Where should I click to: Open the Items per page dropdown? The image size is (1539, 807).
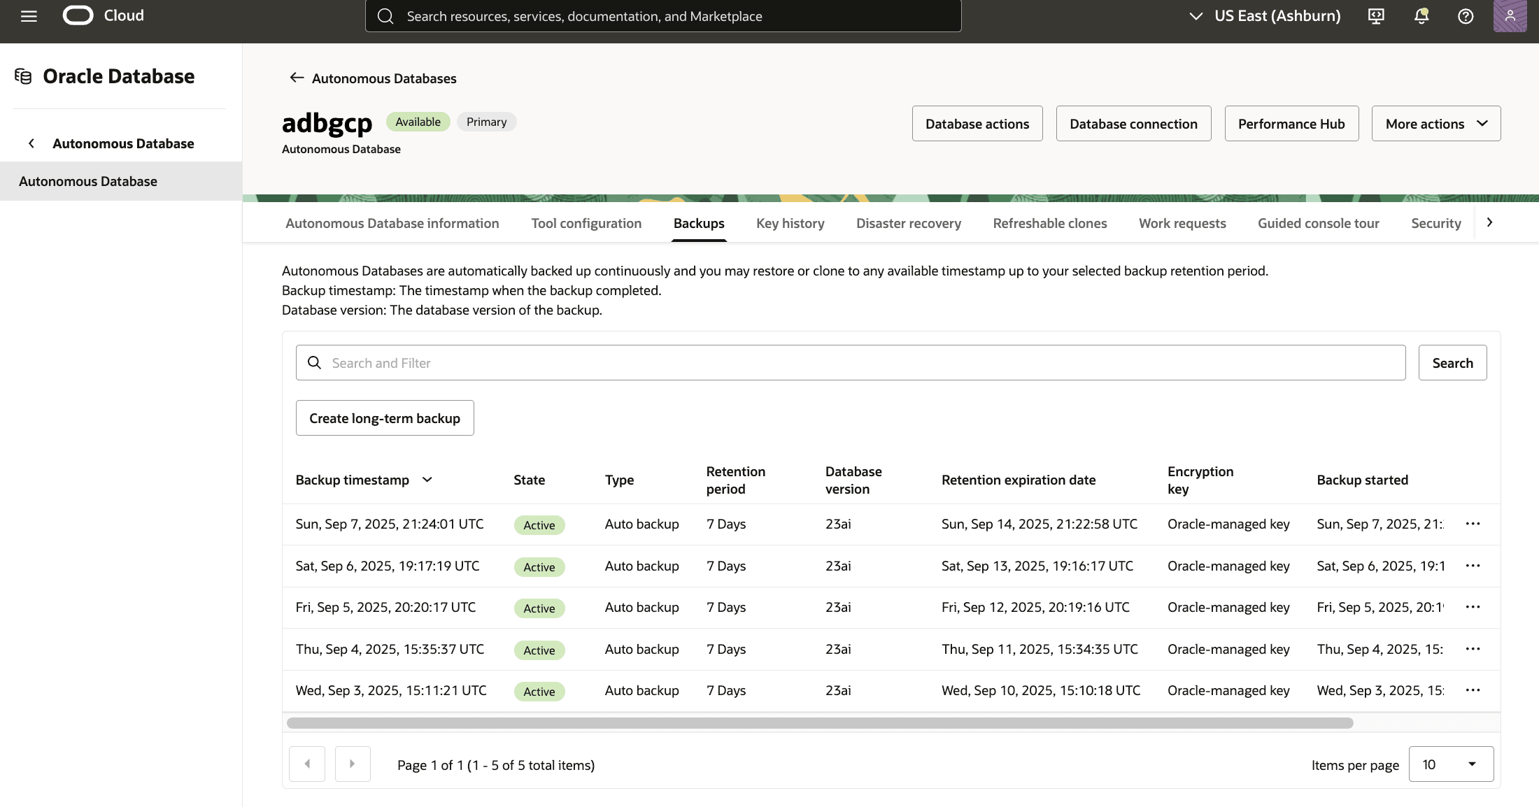pyautogui.click(x=1451, y=764)
